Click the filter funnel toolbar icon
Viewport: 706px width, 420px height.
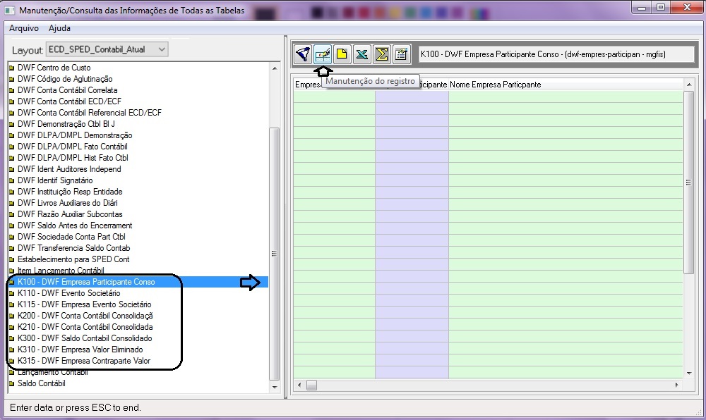[303, 54]
